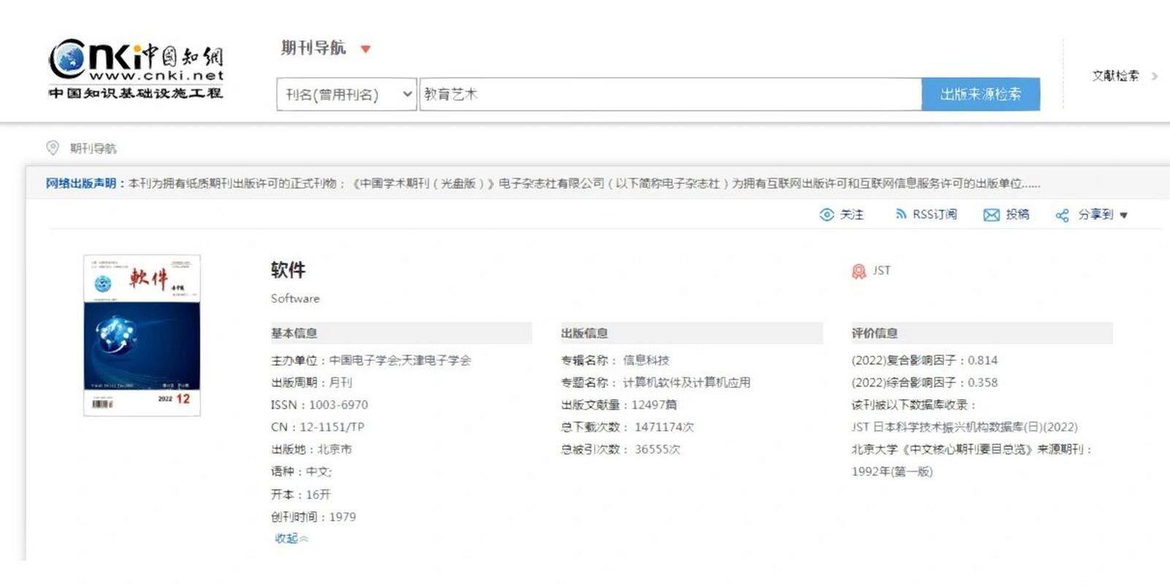Screen dimensions: 1170x585
Task: Select CN value 12-1151/TP
Action: (x=332, y=427)
